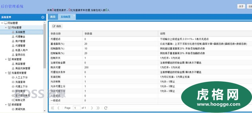Select the 注册初始金额 table row
252x113 pixels.
pos(150,63)
